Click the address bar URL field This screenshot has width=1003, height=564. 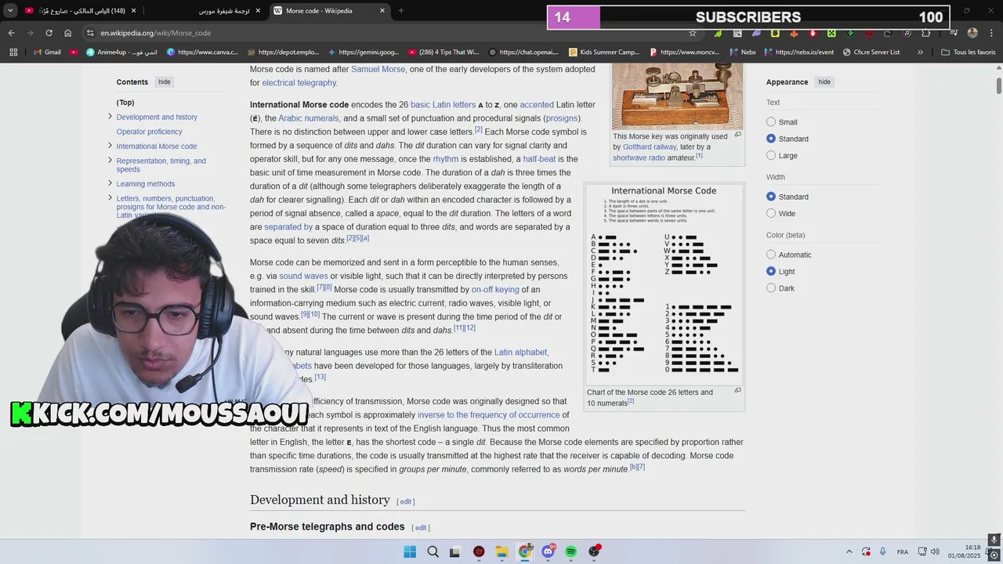point(392,33)
